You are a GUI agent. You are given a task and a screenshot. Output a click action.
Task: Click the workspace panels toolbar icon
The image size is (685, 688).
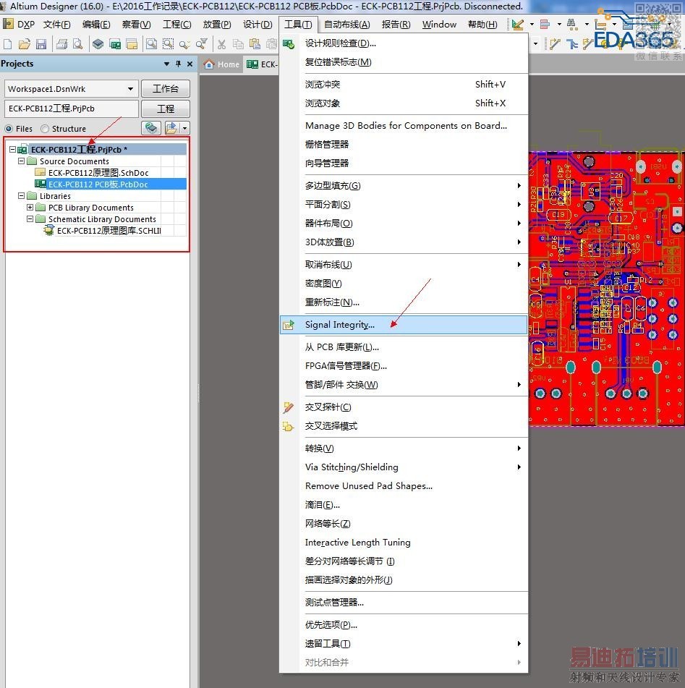[x=131, y=44]
